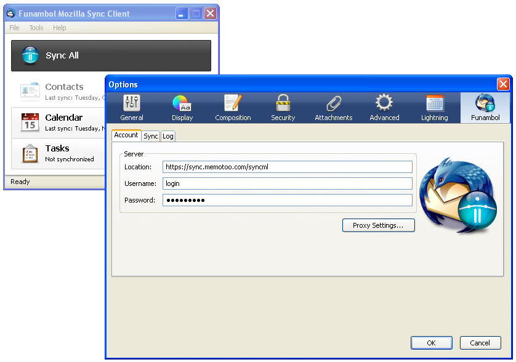
Task: Click the Password input field
Action: [x=288, y=200]
